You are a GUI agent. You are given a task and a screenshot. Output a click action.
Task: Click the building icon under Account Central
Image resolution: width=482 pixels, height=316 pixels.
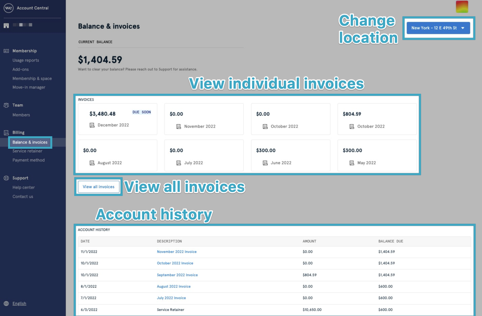coord(6,25)
